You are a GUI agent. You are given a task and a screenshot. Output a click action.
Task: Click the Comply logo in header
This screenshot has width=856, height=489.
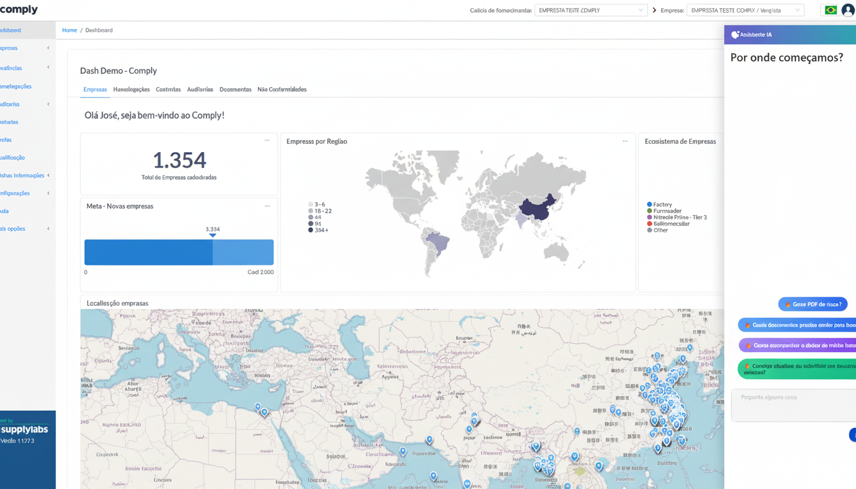pyautogui.click(x=19, y=10)
